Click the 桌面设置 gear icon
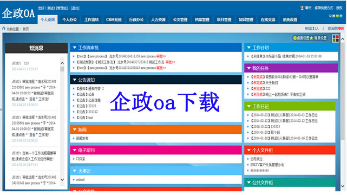Viewport: 347px width, 195px height. pyautogui.click(x=295, y=38)
